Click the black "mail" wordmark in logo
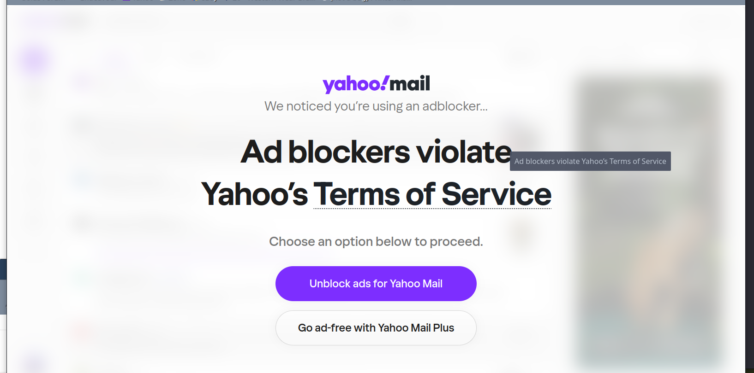 tap(410, 83)
